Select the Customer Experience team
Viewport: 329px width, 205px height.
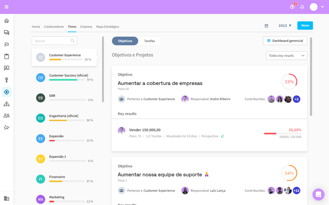pyautogui.click(x=64, y=57)
